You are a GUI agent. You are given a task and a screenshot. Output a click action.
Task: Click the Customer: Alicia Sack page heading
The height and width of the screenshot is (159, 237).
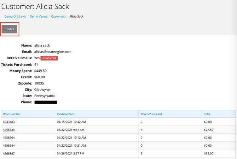point(35,7)
